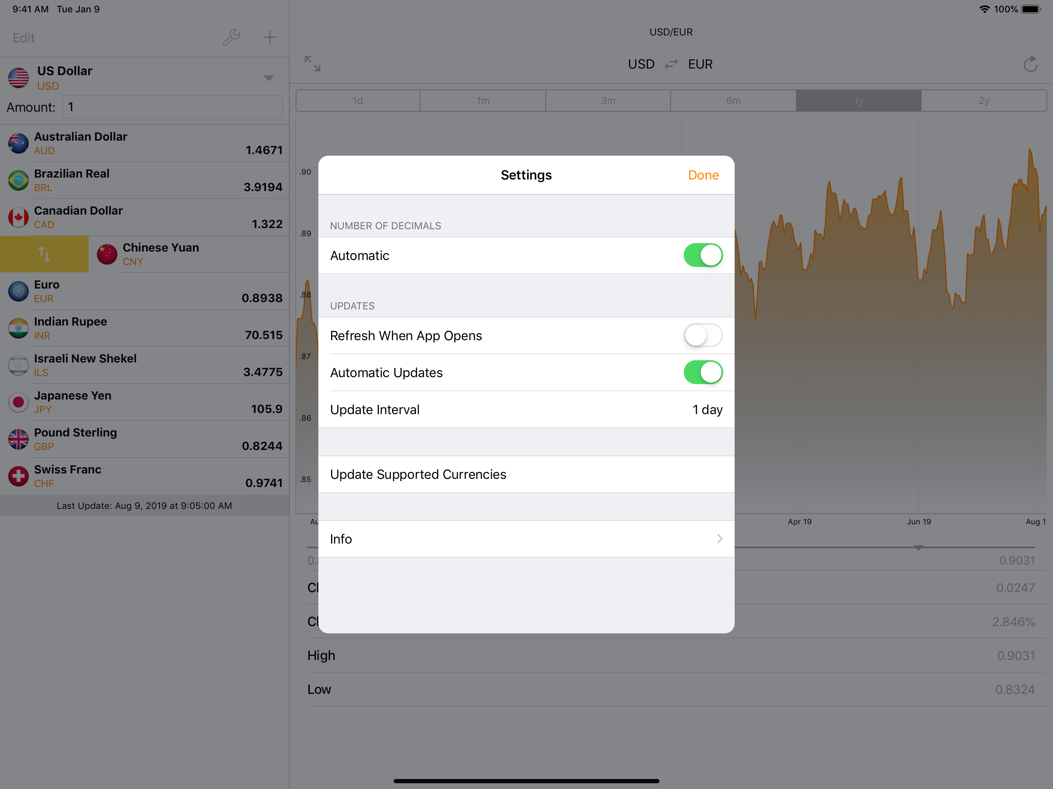Tap the expand chart arrows icon

(x=312, y=64)
